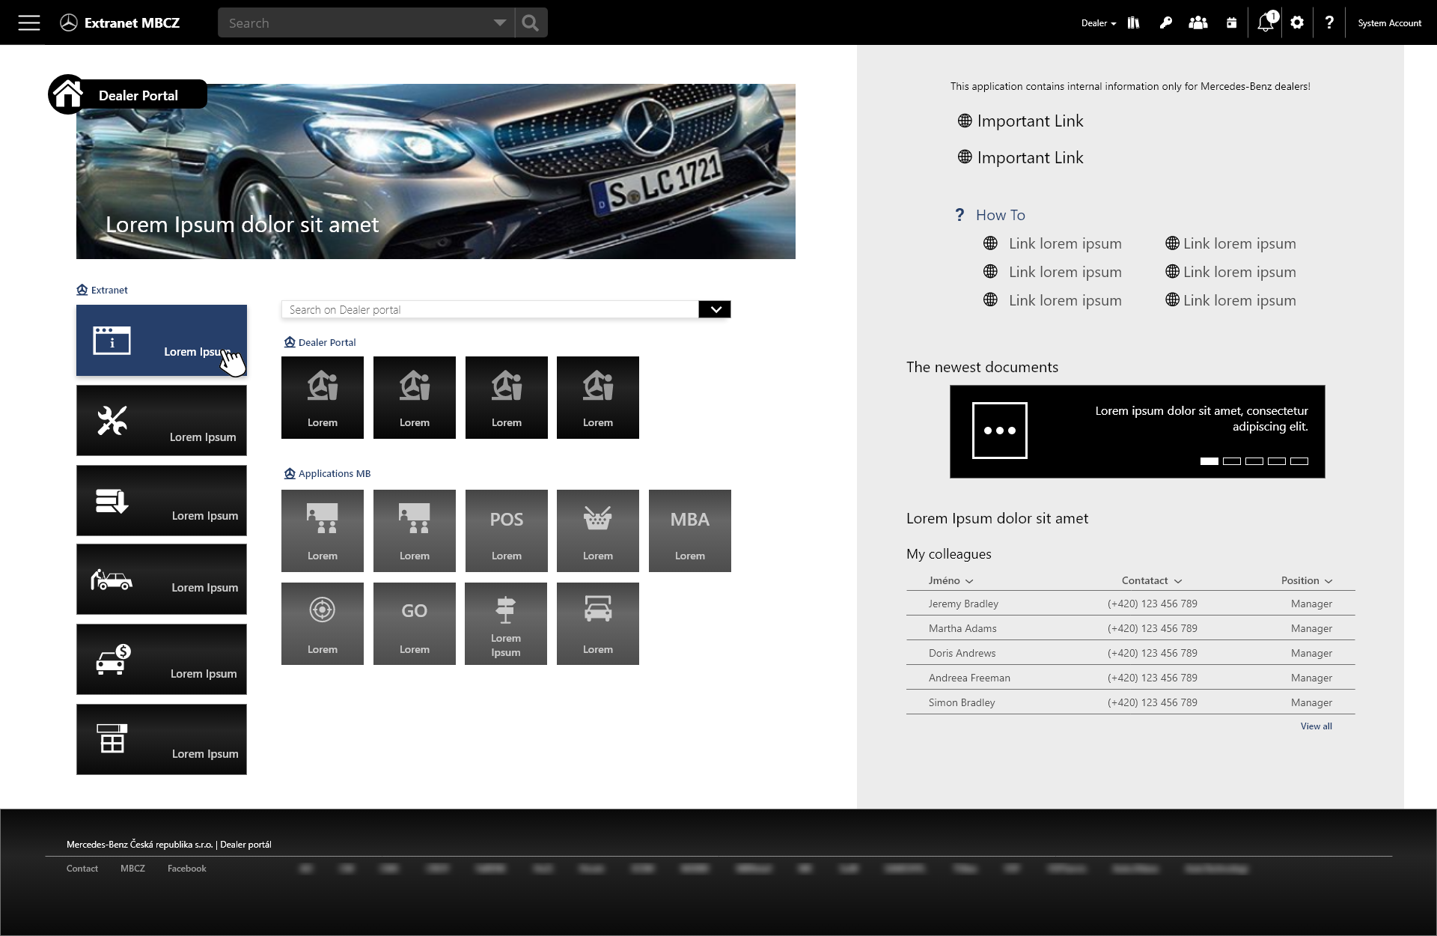Click the help question mark icon

pyautogui.click(x=1328, y=22)
